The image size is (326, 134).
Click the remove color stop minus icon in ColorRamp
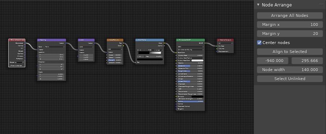[140, 50]
